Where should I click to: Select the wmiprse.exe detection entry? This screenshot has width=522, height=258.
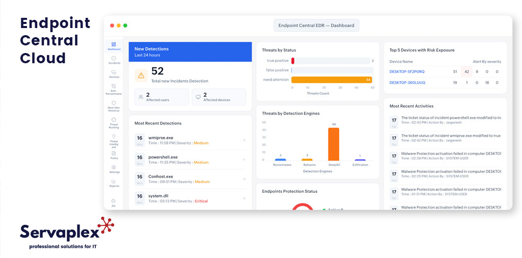click(190, 140)
